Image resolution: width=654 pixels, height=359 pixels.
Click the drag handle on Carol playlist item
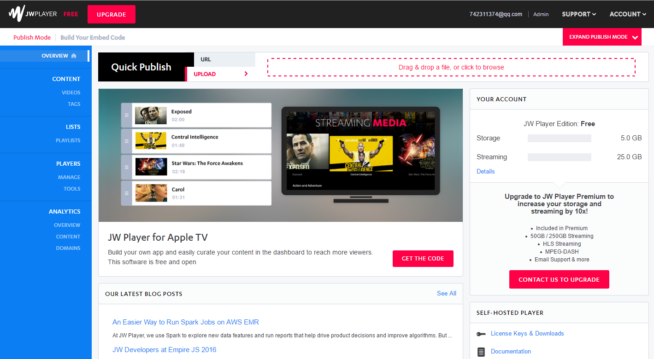(x=127, y=193)
